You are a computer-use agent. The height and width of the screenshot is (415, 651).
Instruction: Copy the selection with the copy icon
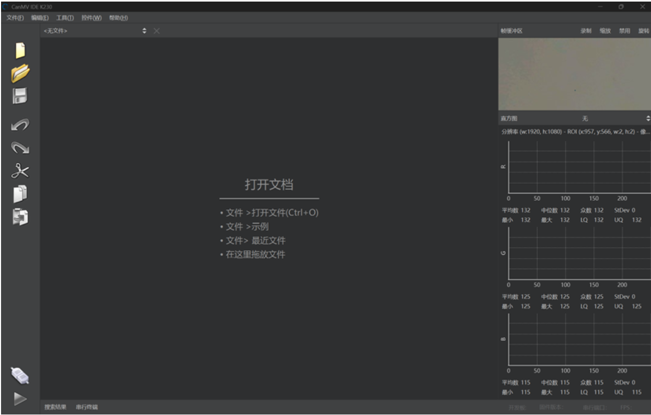coord(20,194)
